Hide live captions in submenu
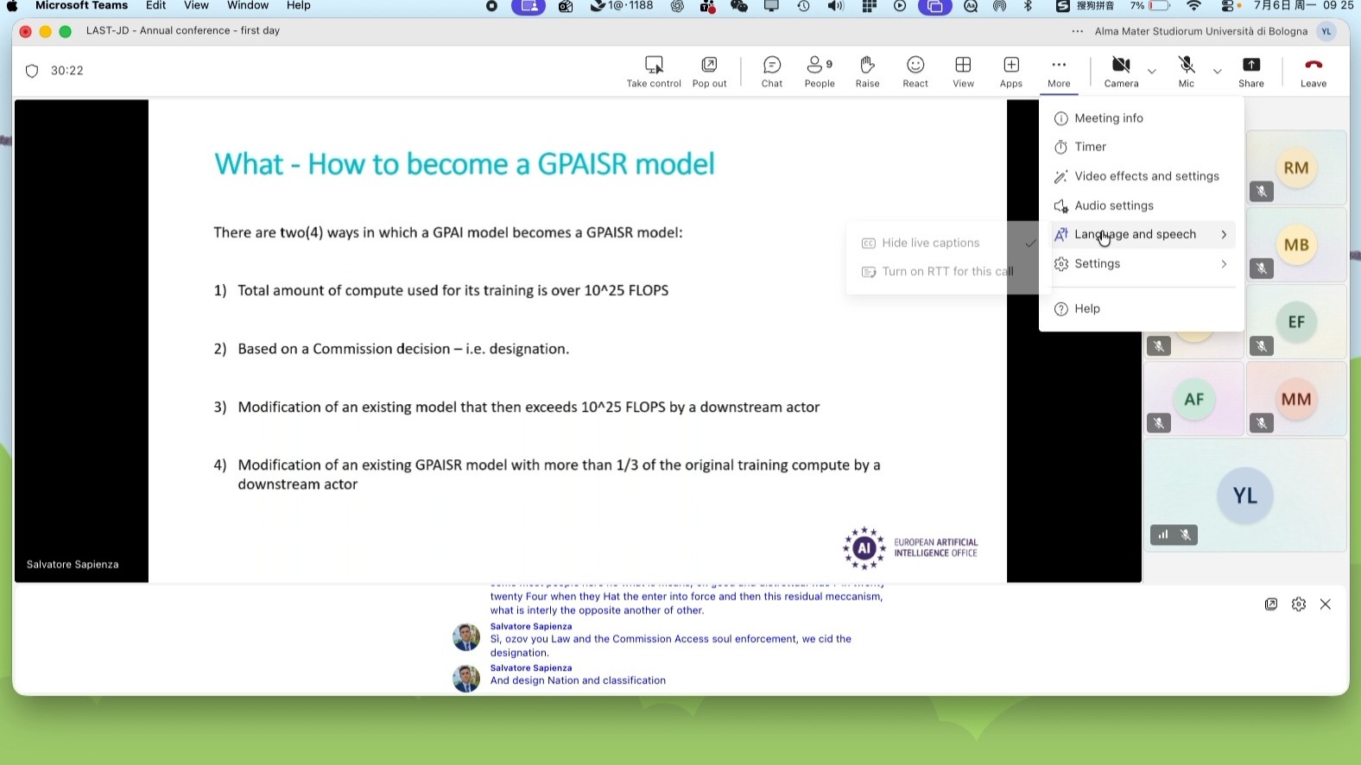Viewport: 1361px width, 765px height. coord(932,243)
